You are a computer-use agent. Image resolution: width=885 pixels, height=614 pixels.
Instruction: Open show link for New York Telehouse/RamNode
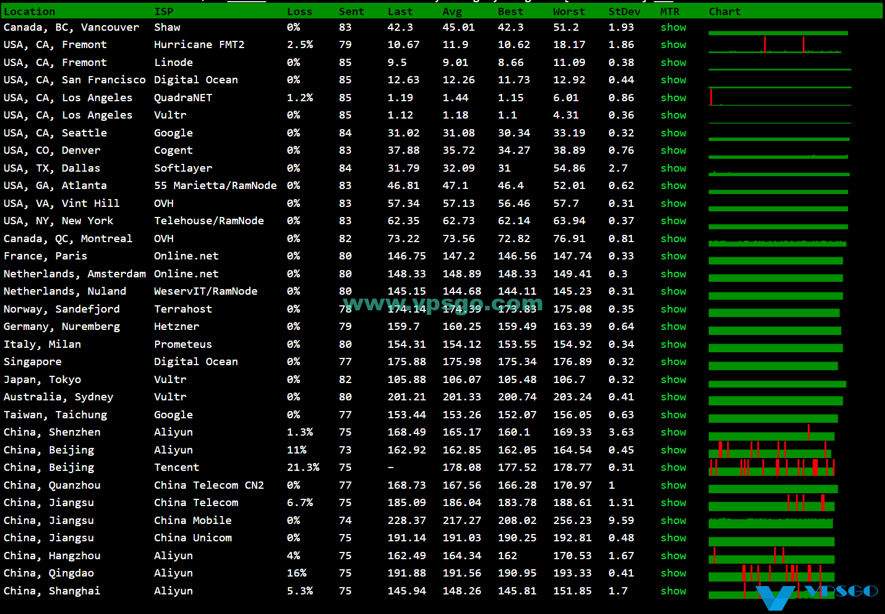pyautogui.click(x=673, y=221)
